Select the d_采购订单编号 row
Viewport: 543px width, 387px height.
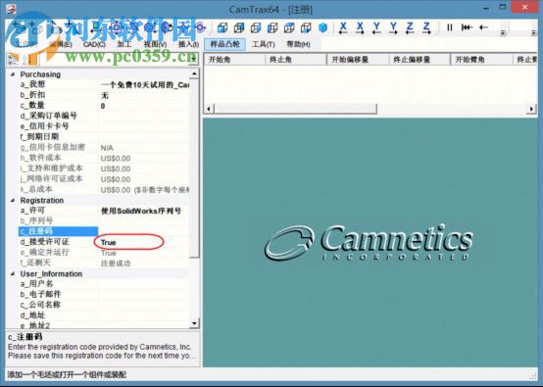click(x=104, y=116)
